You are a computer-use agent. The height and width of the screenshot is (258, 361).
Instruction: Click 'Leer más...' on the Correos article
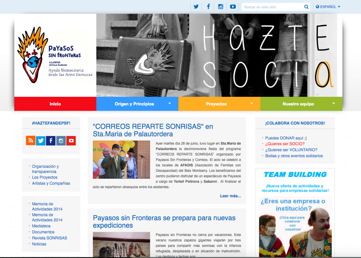point(230,196)
